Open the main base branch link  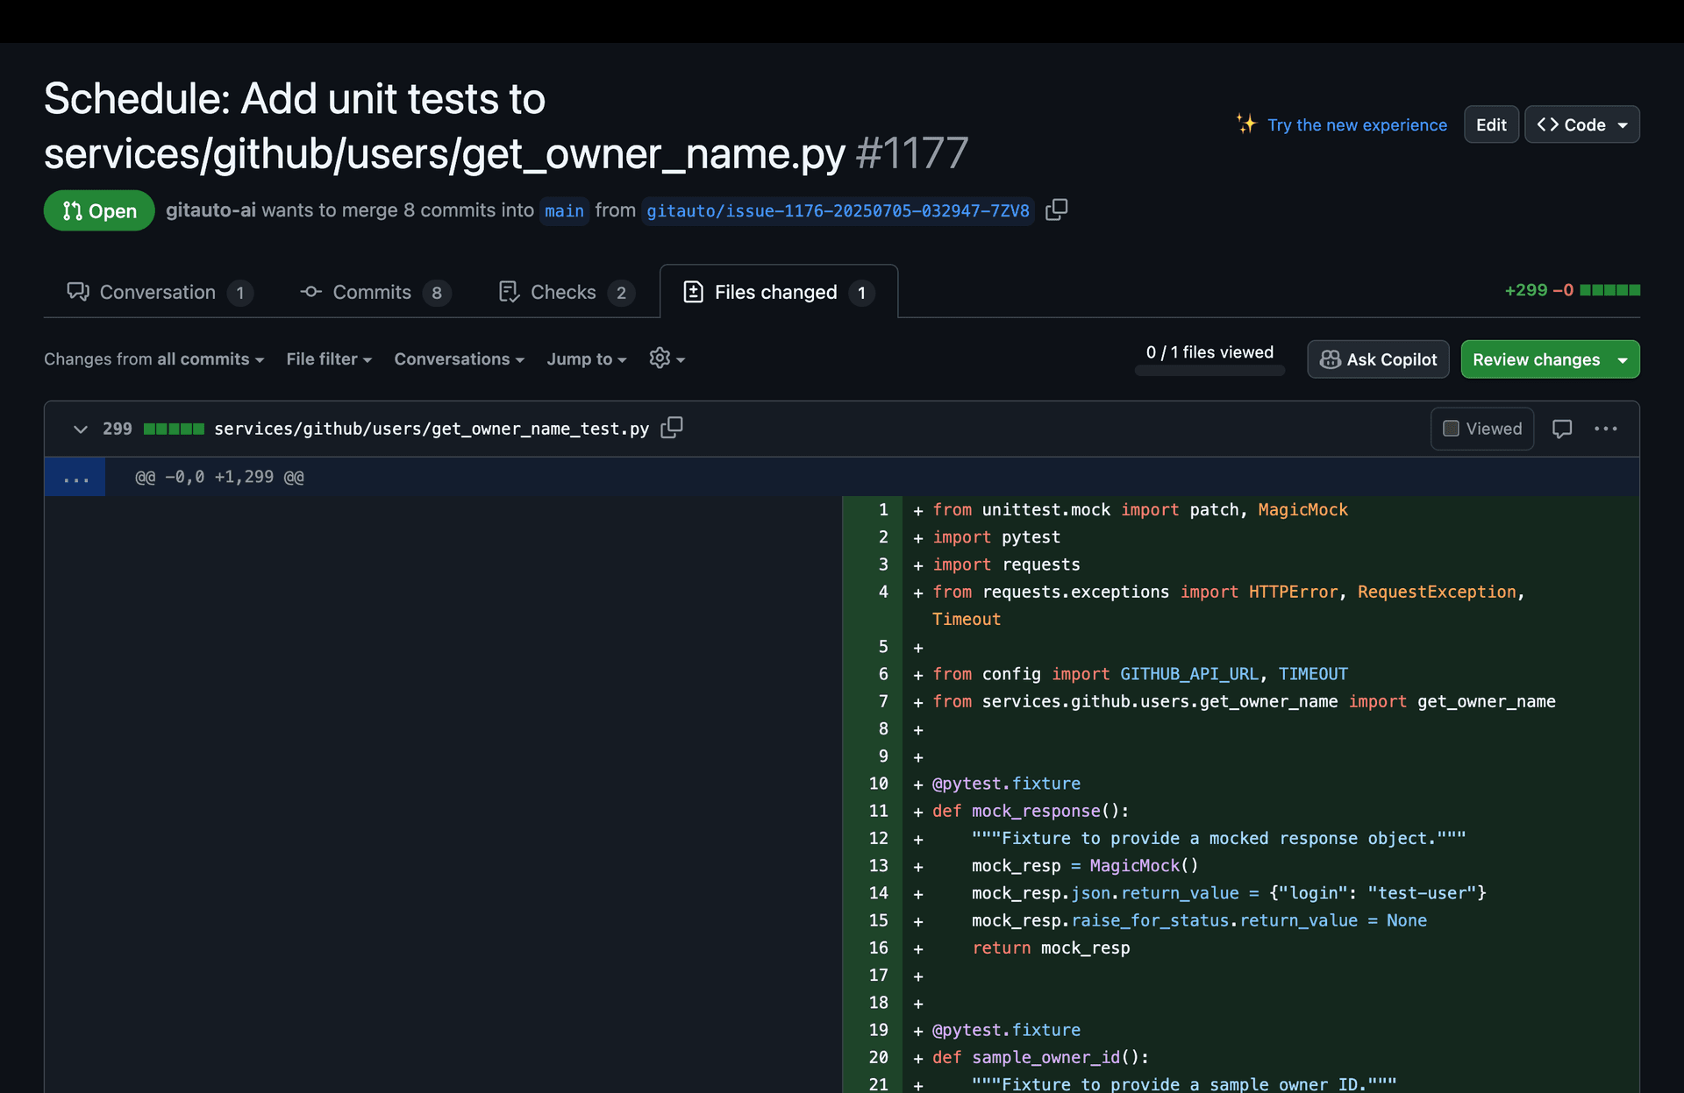(x=564, y=211)
